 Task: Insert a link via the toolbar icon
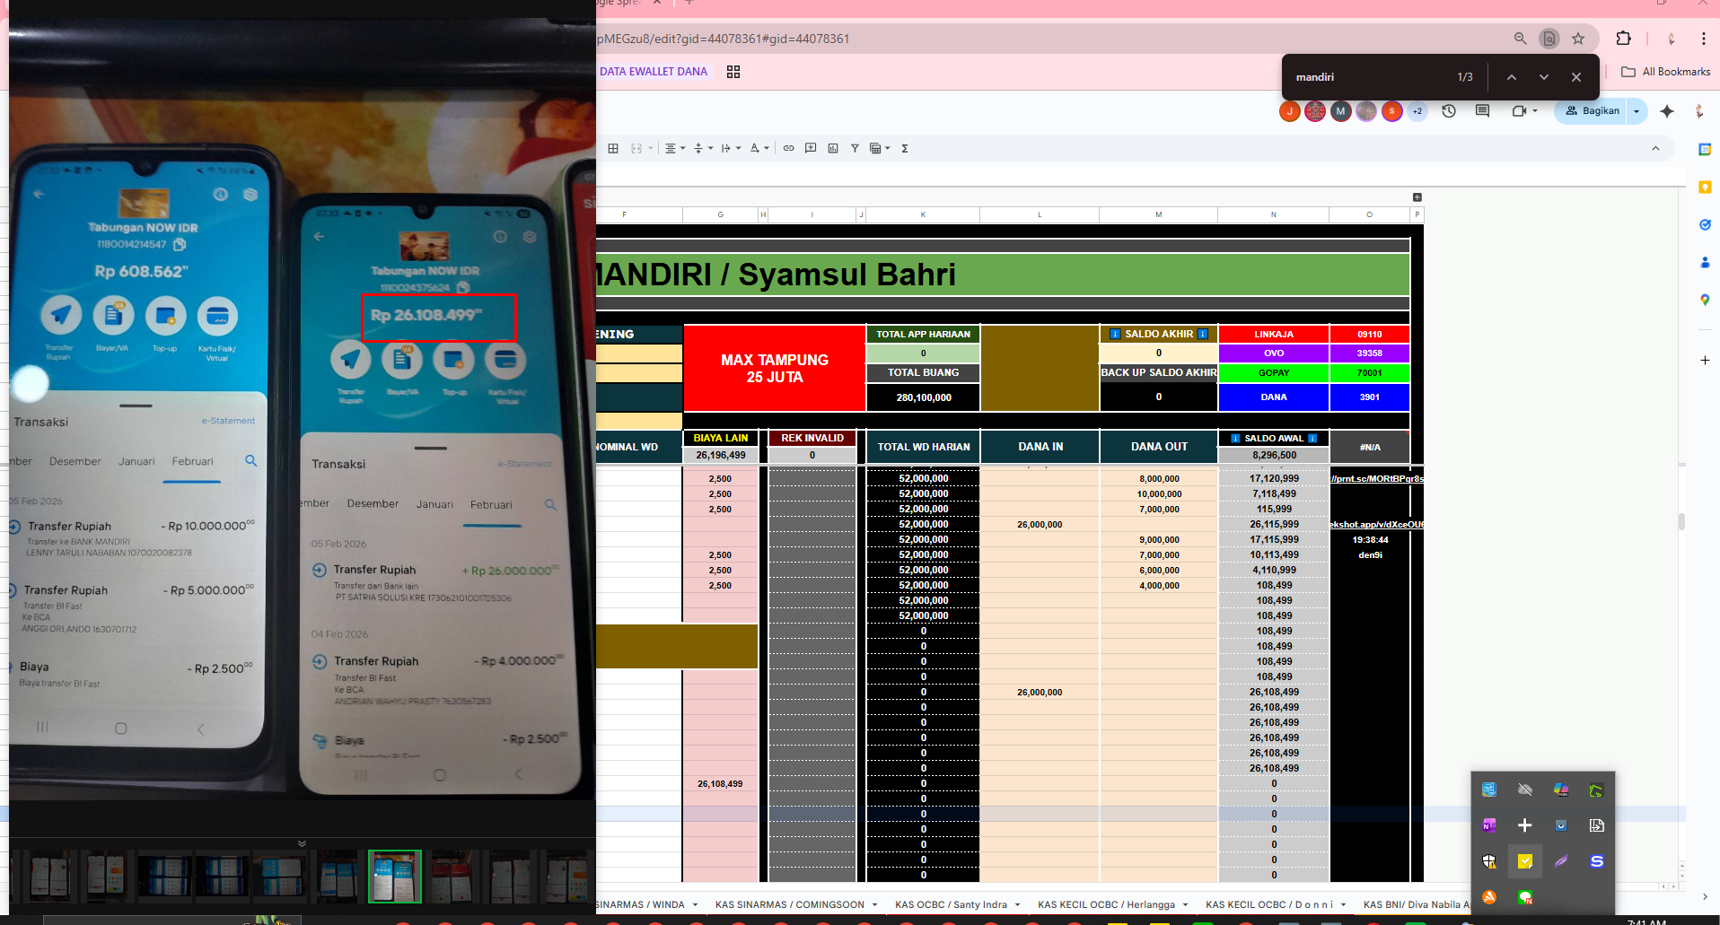point(788,148)
